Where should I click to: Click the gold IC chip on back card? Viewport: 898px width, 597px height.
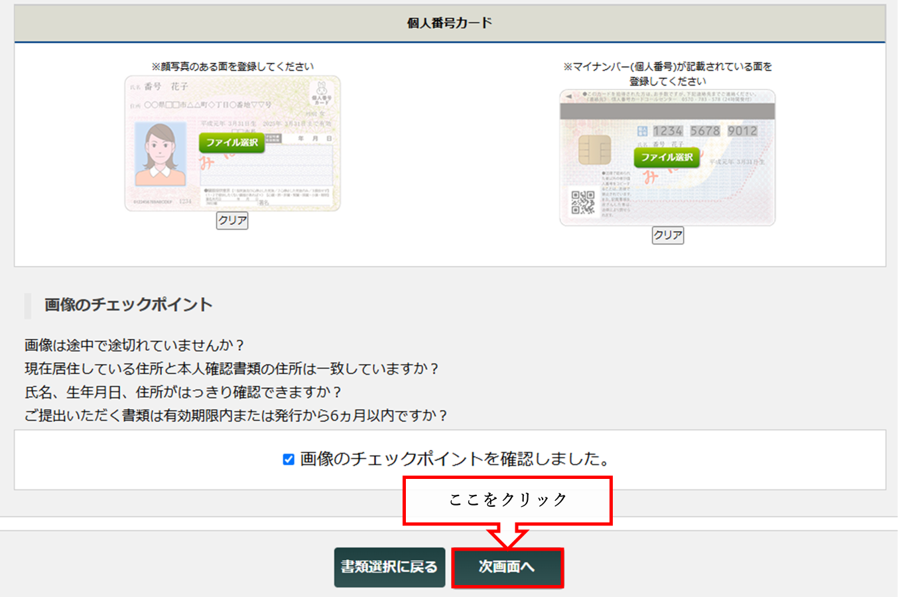tap(594, 151)
